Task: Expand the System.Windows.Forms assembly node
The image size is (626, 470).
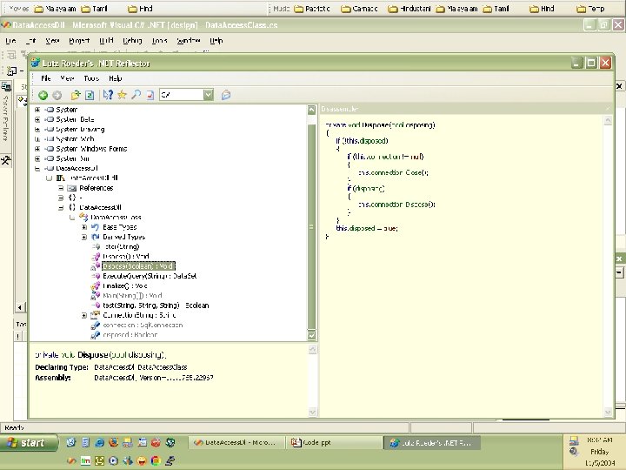Action: click(x=37, y=149)
